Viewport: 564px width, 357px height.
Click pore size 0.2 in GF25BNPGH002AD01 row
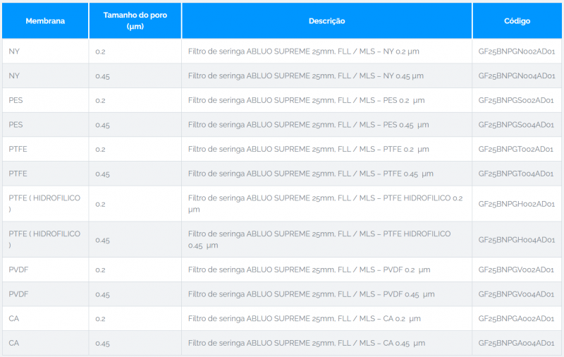[100, 205]
